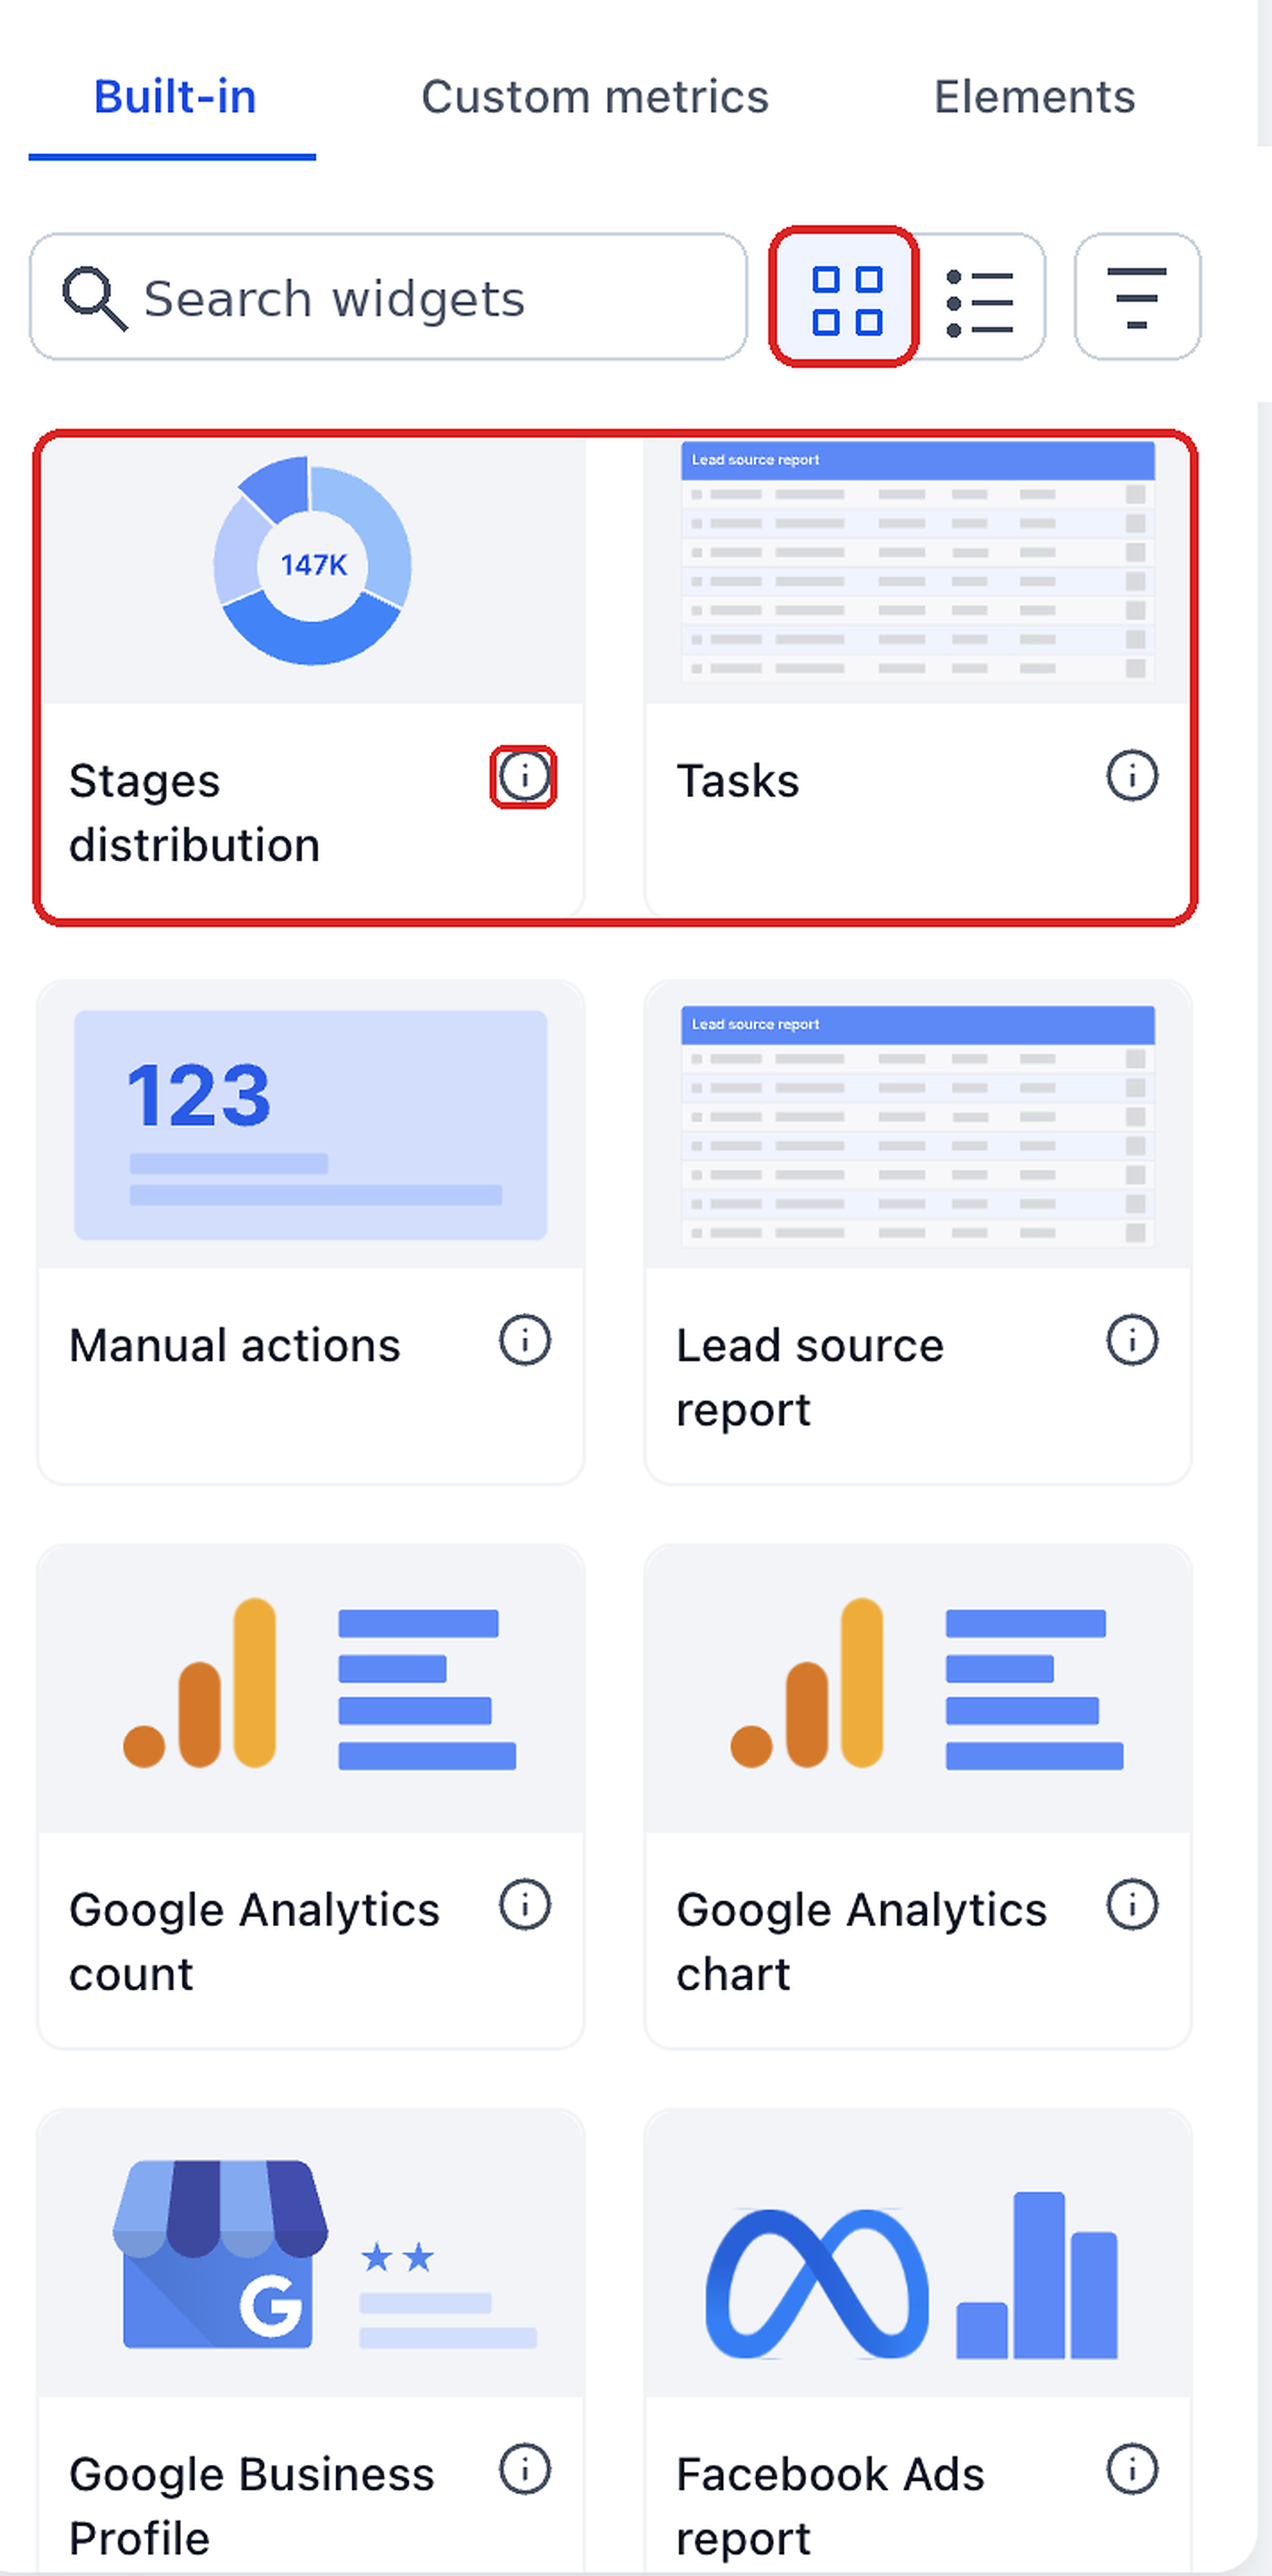Show info for Manual actions widget

[x=524, y=1340]
